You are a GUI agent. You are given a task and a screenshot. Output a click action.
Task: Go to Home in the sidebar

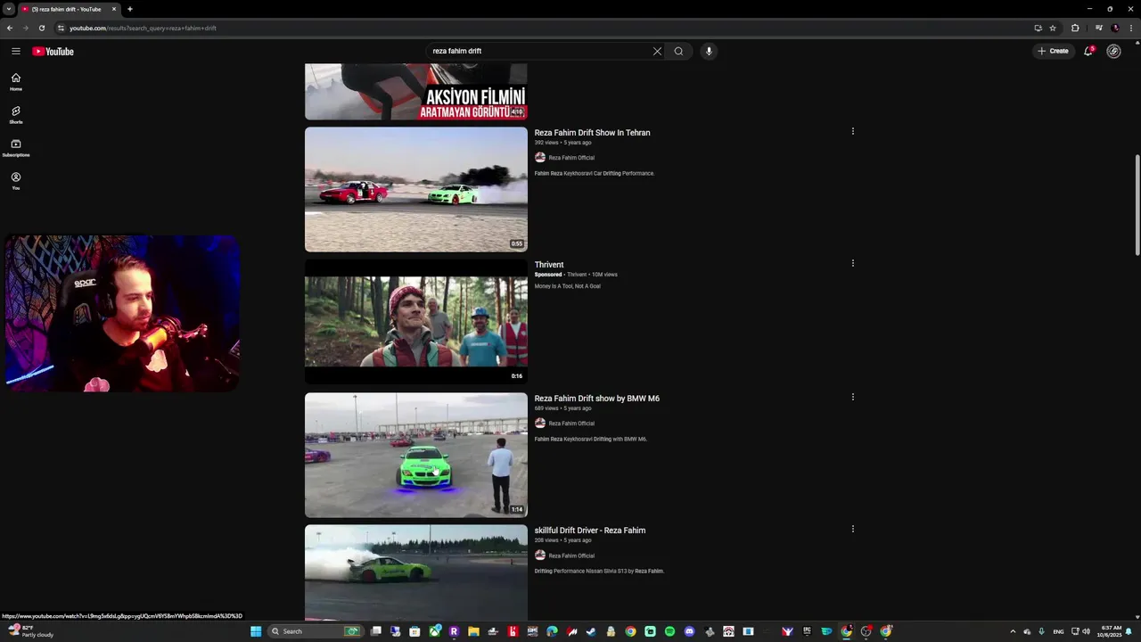[16, 81]
